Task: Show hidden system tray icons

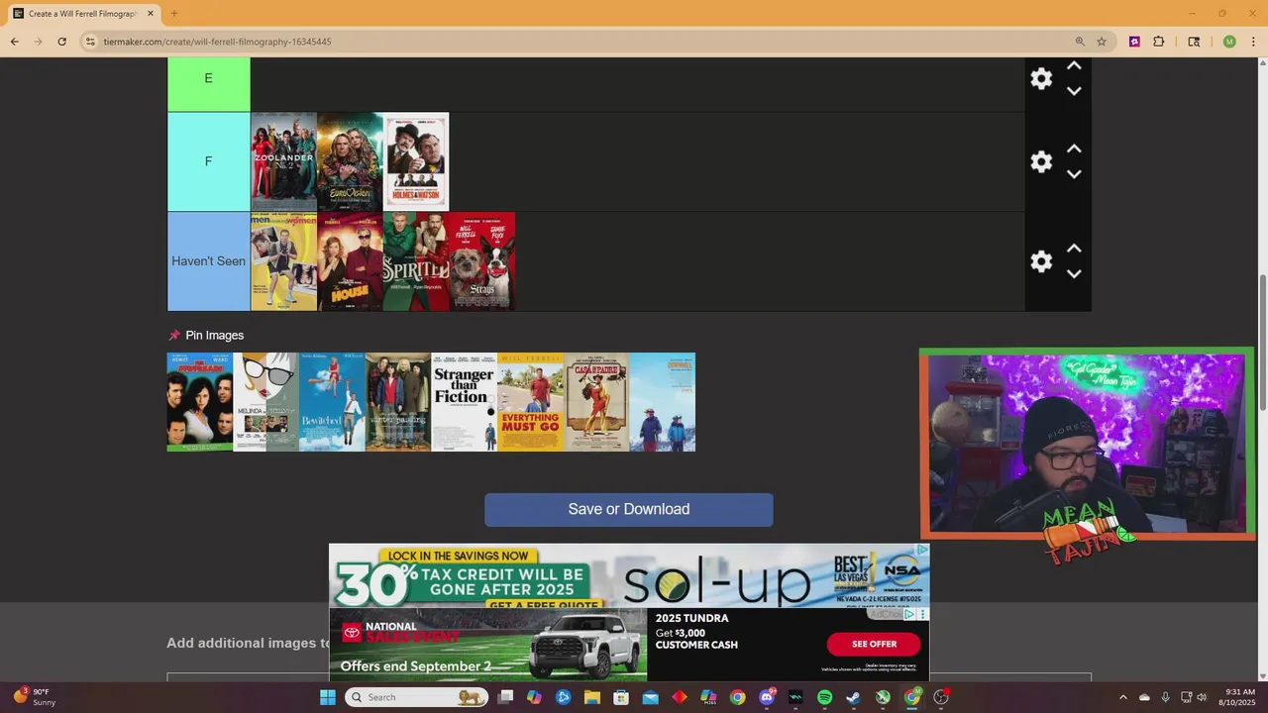Action: [1122, 697]
